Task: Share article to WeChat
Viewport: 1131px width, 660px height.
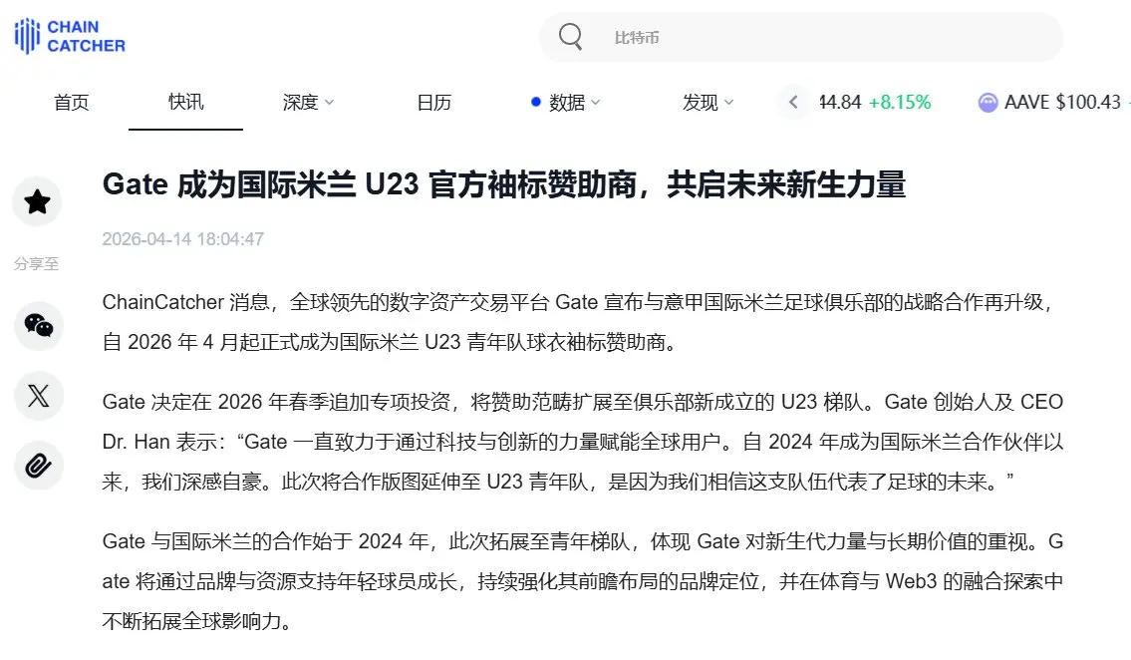Action: pyautogui.click(x=38, y=326)
